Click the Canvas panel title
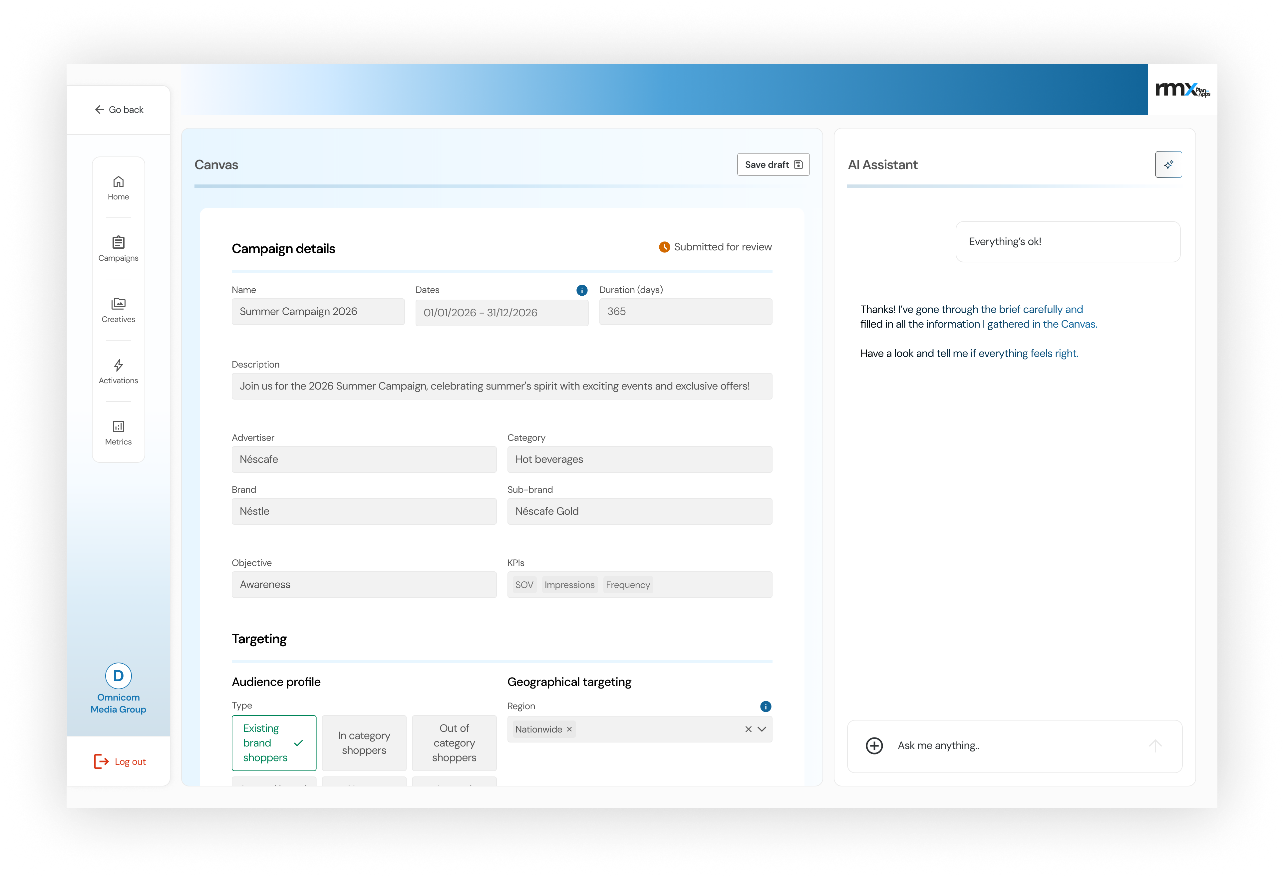This screenshot has width=1284, height=877. pyautogui.click(x=216, y=165)
